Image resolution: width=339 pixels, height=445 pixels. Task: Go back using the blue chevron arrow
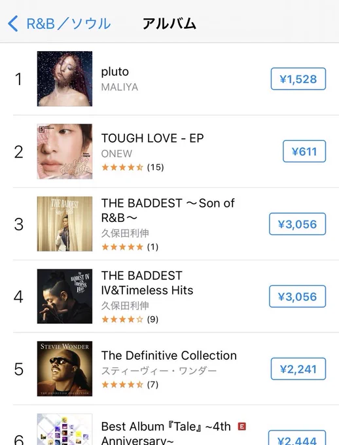tap(13, 24)
